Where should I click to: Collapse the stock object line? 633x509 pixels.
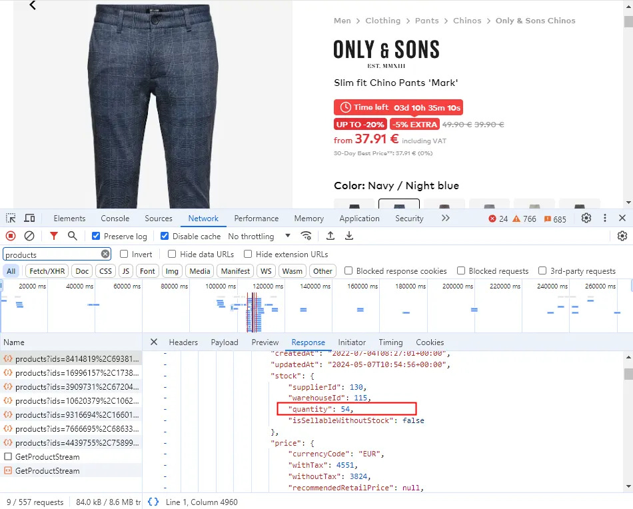point(165,376)
